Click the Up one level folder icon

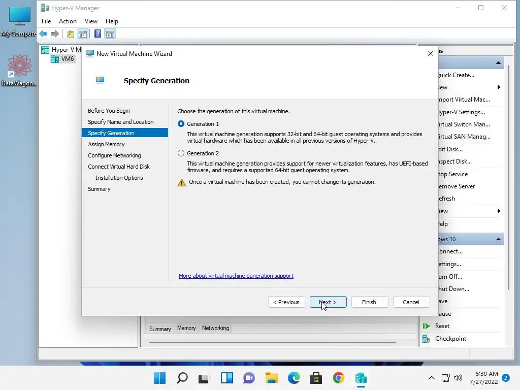click(70, 34)
